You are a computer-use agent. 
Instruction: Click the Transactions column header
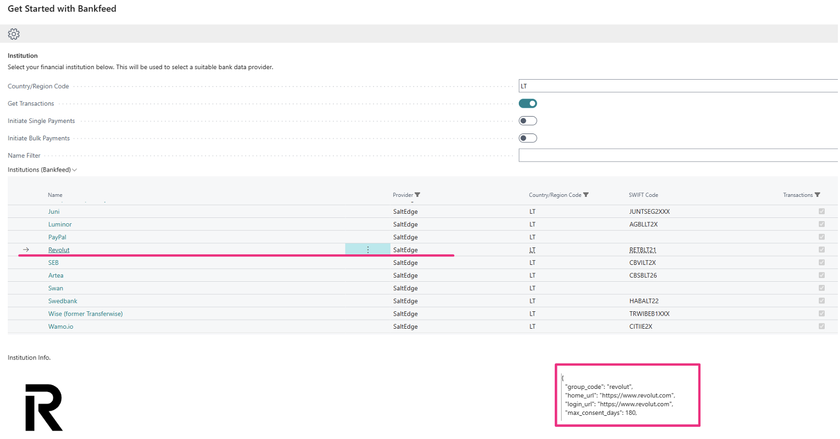click(798, 195)
